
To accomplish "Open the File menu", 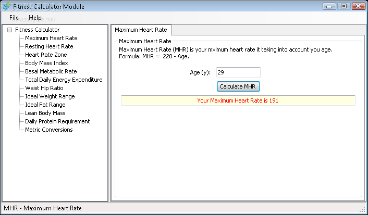I will 14,18.
